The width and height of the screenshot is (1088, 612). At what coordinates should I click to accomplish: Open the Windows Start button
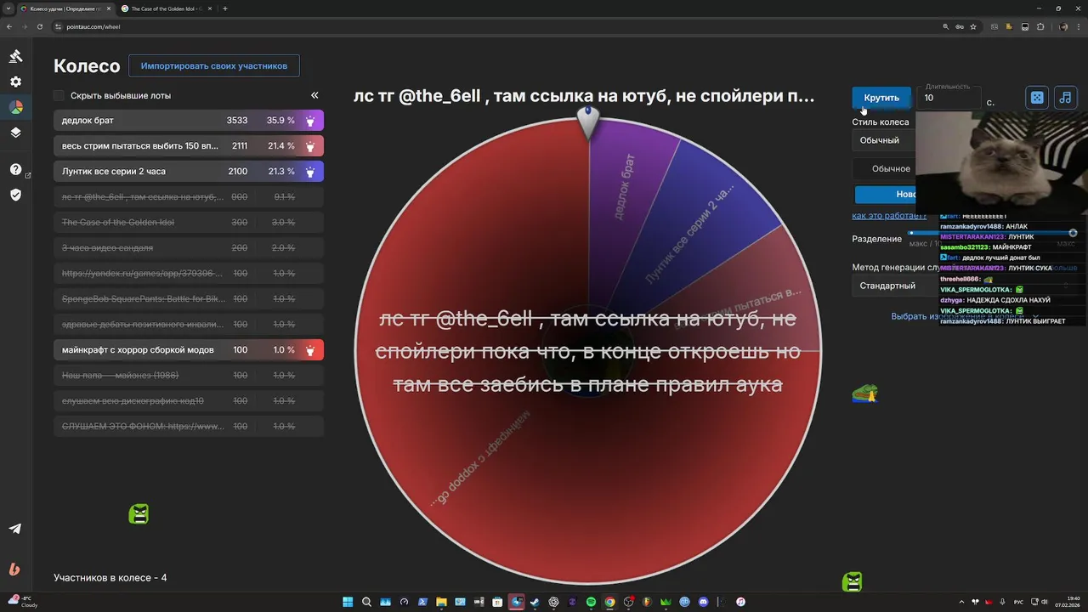(348, 602)
